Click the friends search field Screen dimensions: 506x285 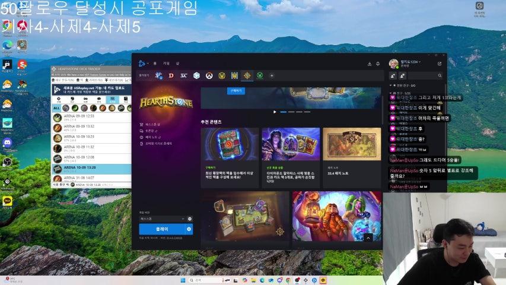424,75
